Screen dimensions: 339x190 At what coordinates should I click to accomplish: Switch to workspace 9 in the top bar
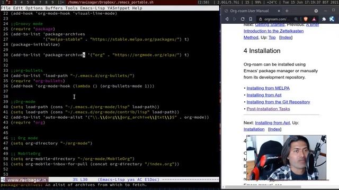[x=52, y=2]
